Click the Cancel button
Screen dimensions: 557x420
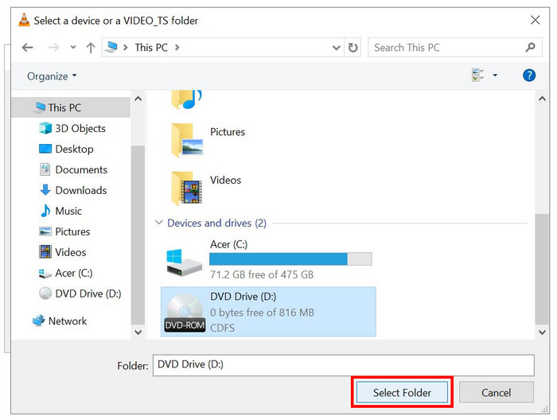497,392
